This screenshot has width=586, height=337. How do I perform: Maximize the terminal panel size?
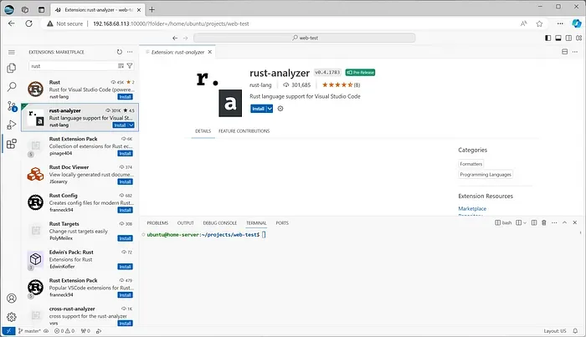click(565, 222)
